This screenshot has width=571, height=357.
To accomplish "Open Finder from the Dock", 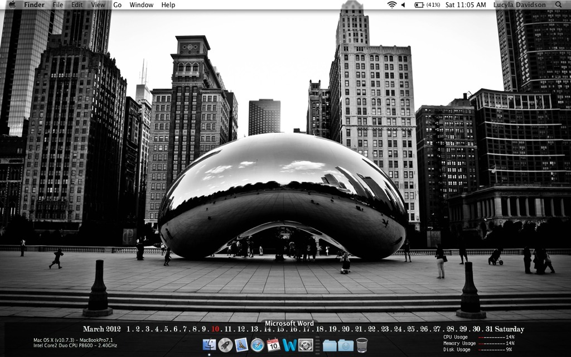I will [210, 345].
